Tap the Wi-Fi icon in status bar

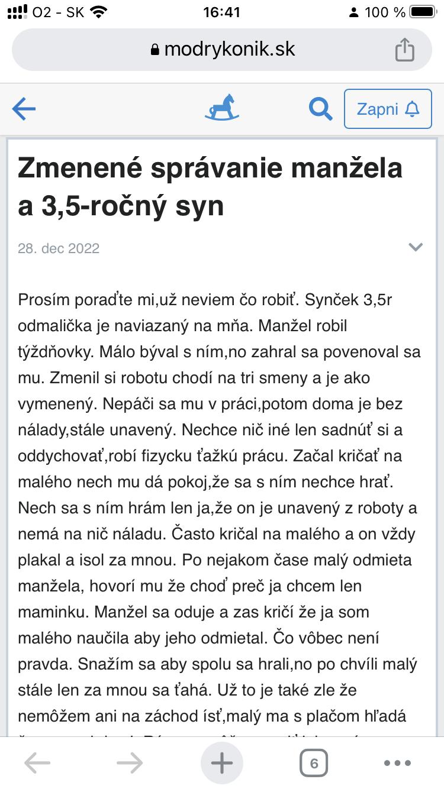[100, 12]
